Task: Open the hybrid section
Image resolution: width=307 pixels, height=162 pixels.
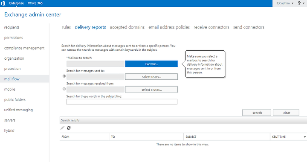Action: pyautogui.click(x=9, y=130)
